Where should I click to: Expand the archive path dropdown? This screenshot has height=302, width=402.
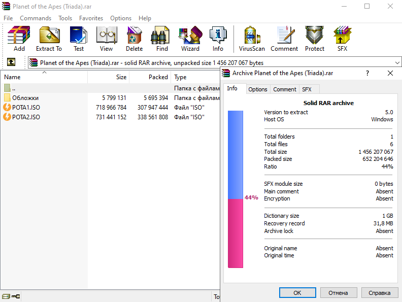[x=396, y=63]
